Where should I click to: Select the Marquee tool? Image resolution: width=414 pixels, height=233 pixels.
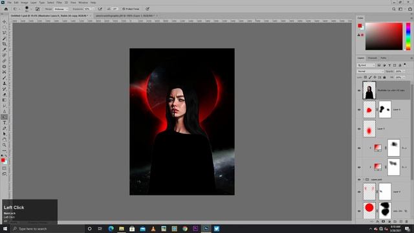pos(5,27)
